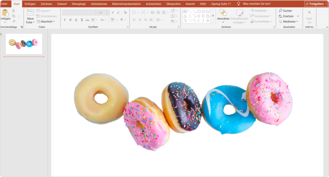329x177 pixels.
Task: Click the Suchen button
Action: point(285,10)
